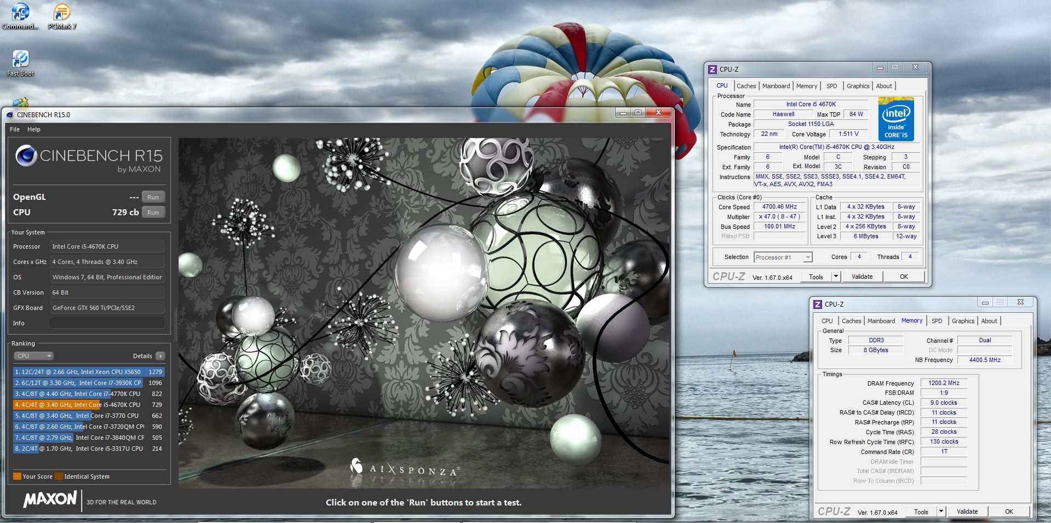The width and height of the screenshot is (1051, 523).
Task: Click the Cycle Time (tRAS) value 28 clocks
Action: 944,432
